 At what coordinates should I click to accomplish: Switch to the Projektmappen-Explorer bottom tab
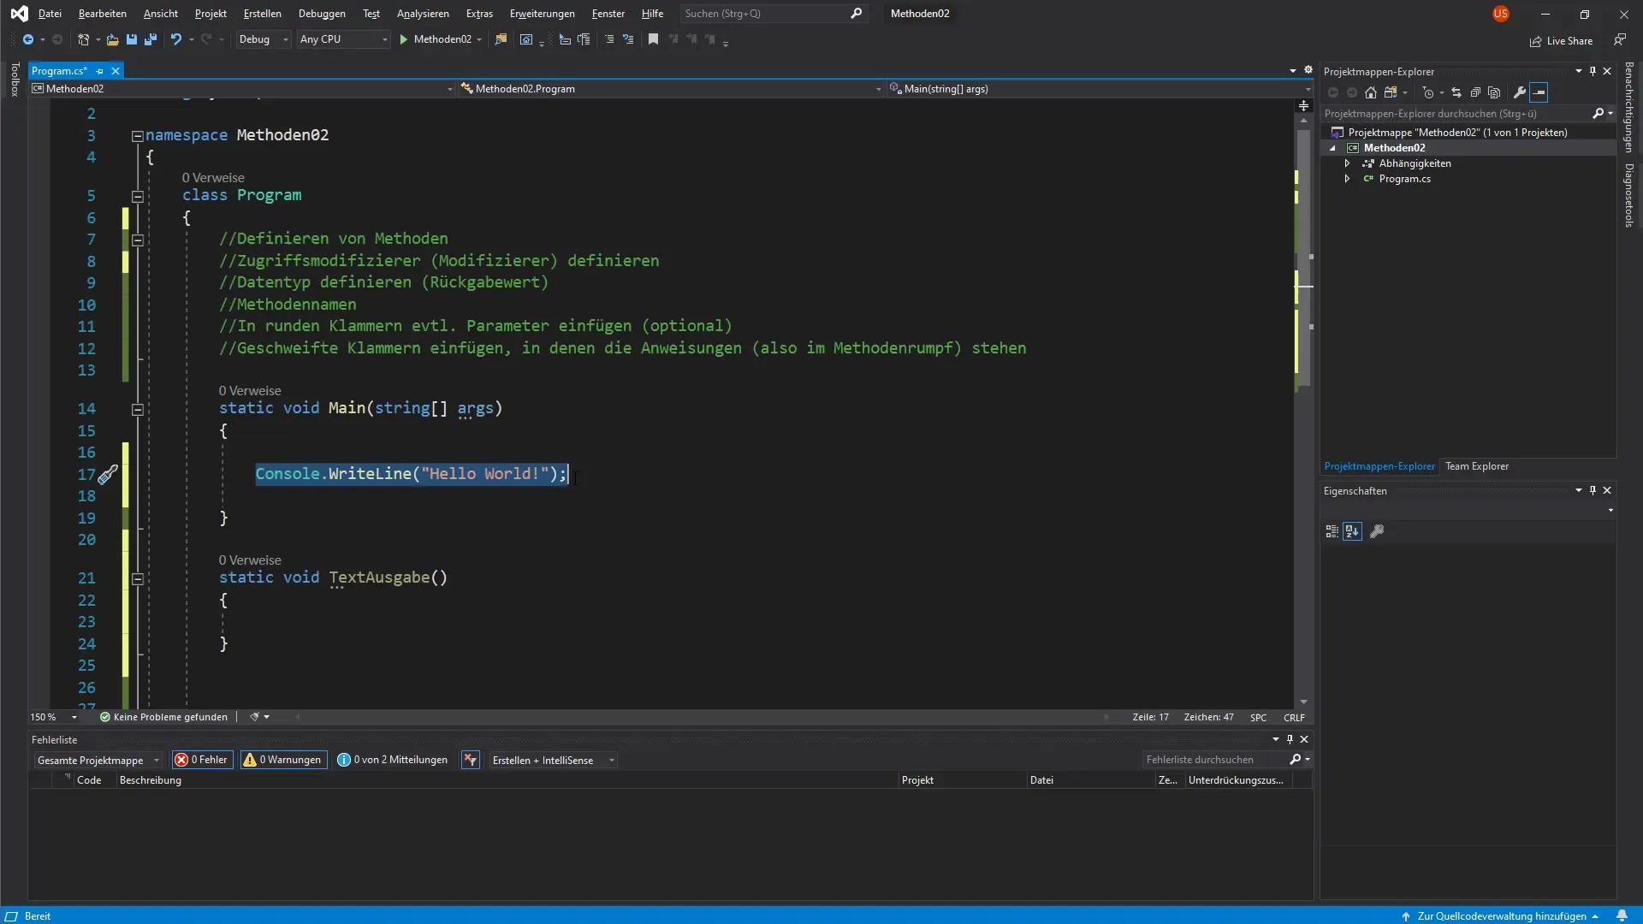[1379, 466]
